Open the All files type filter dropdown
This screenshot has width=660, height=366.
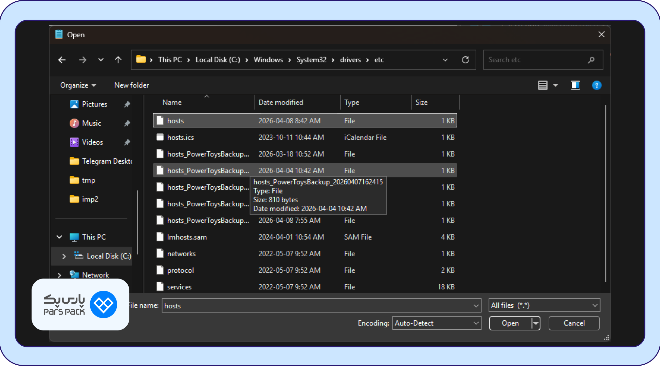tap(544, 305)
